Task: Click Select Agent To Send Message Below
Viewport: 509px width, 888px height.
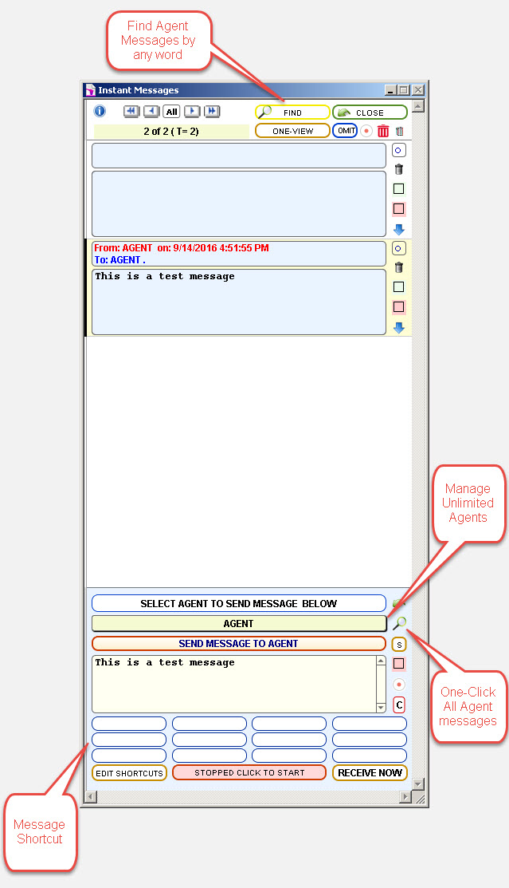Action: click(x=238, y=604)
